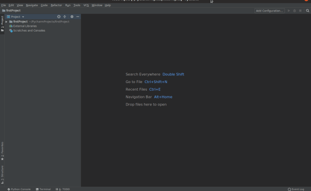Select External Libraries in project tree
This screenshot has height=191, width=311.
click(x=25, y=26)
